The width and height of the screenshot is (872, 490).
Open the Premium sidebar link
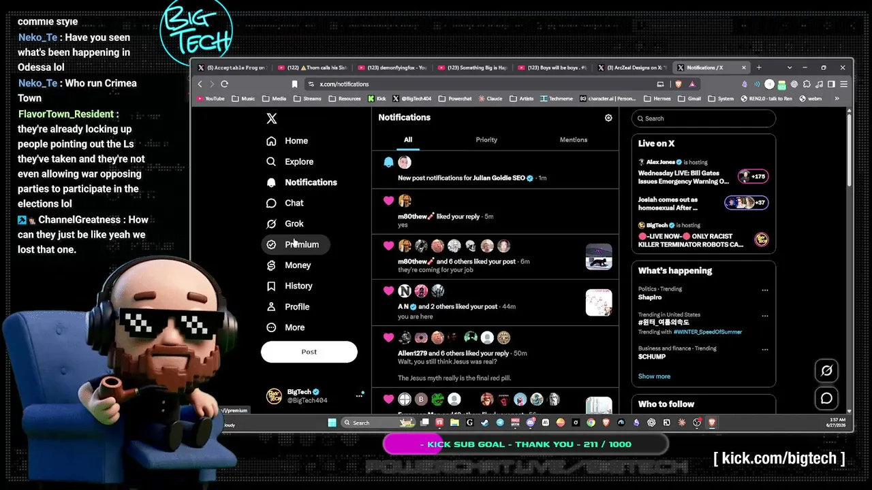tap(296, 244)
